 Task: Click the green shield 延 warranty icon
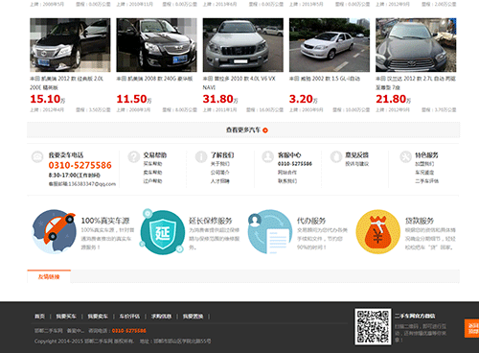pos(162,232)
